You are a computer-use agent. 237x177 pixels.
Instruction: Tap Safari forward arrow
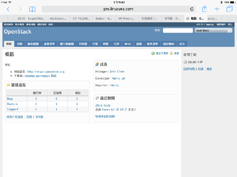coord(20,9)
